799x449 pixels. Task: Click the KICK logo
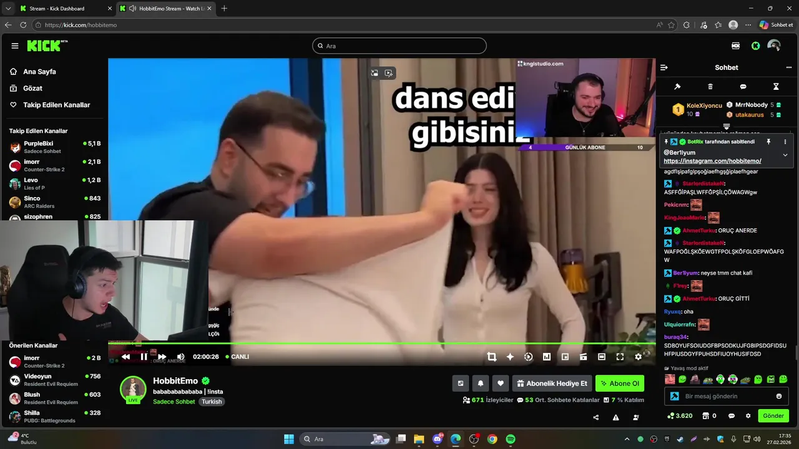[47, 46]
